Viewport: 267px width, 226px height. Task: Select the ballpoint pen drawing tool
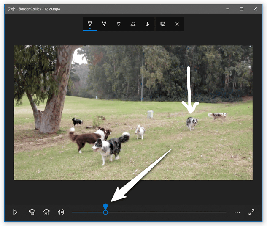click(x=90, y=23)
